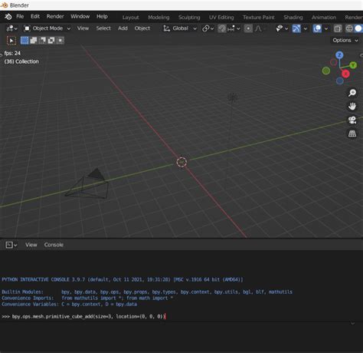This screenshot has height=353, width=363.
Task: Open the transform pivot point dropdown
Action: [x=208, y=28]
